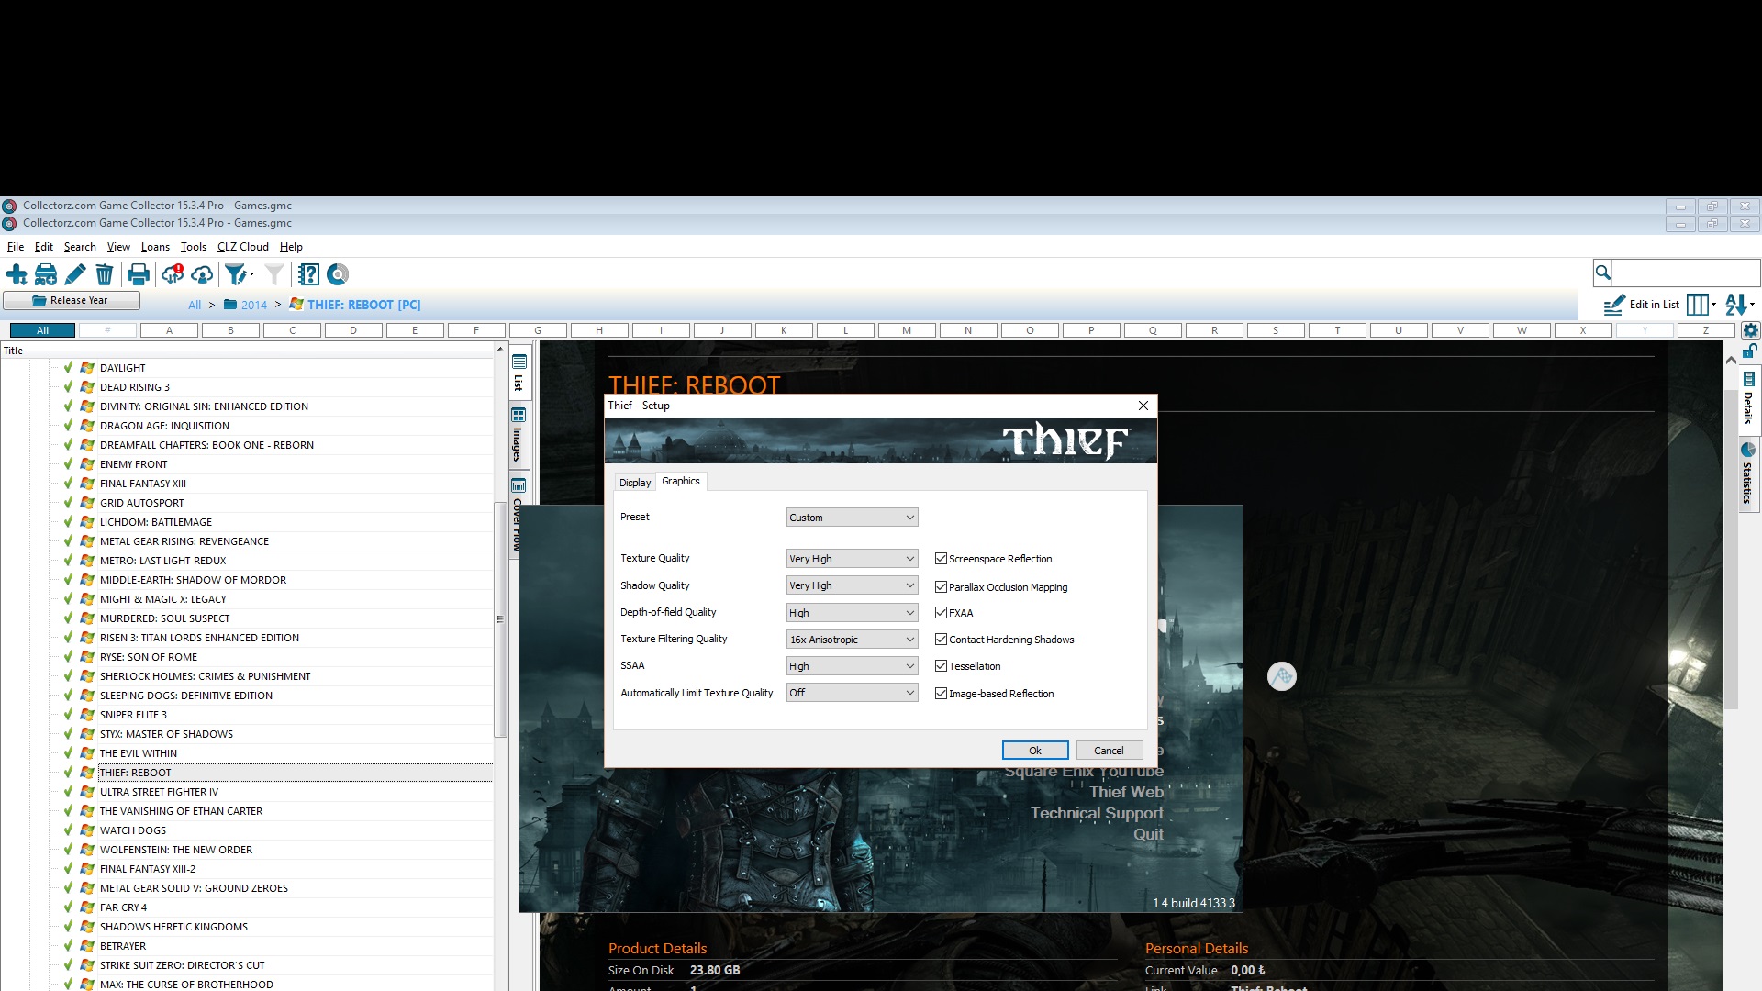Click Cancel in the Thief Setup dialog
This screenshot has width=1762, height=991.
pos(1109,751)
